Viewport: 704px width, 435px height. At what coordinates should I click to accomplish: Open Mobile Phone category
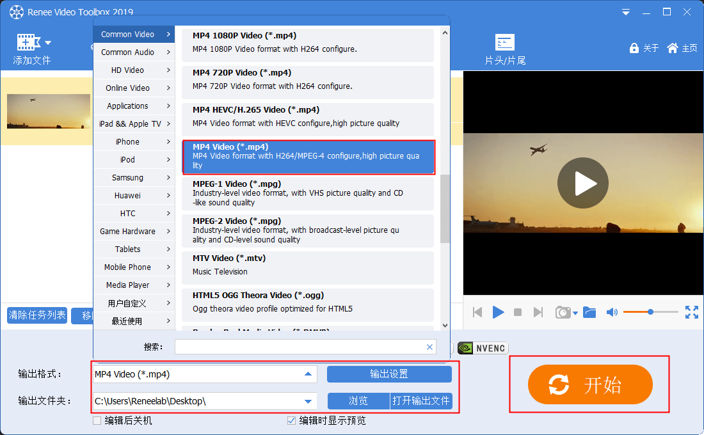tap(134, 267)
